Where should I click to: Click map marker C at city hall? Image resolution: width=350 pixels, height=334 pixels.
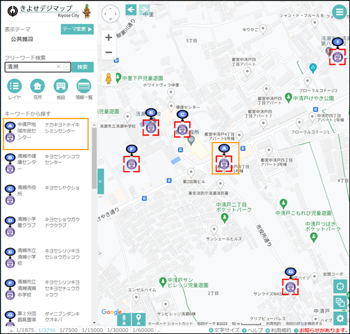point(183,129)
